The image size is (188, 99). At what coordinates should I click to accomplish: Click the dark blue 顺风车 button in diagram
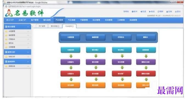coord(146,37)
